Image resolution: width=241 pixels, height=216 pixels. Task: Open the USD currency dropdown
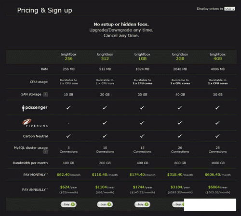229,9
